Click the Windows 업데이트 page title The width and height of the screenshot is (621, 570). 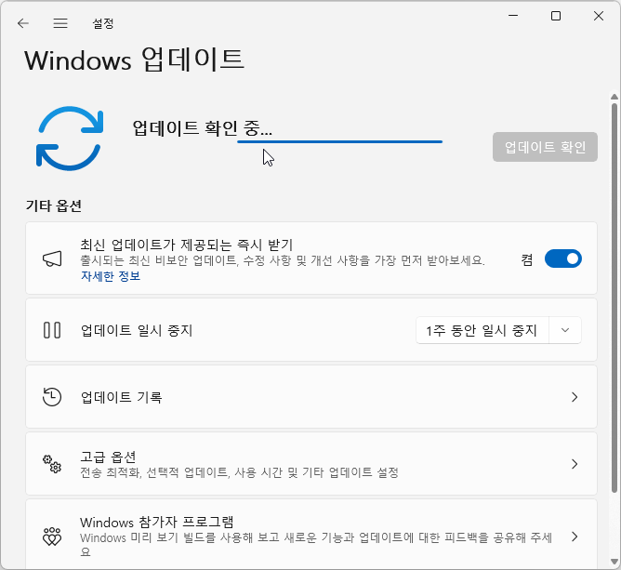(134, 60)
